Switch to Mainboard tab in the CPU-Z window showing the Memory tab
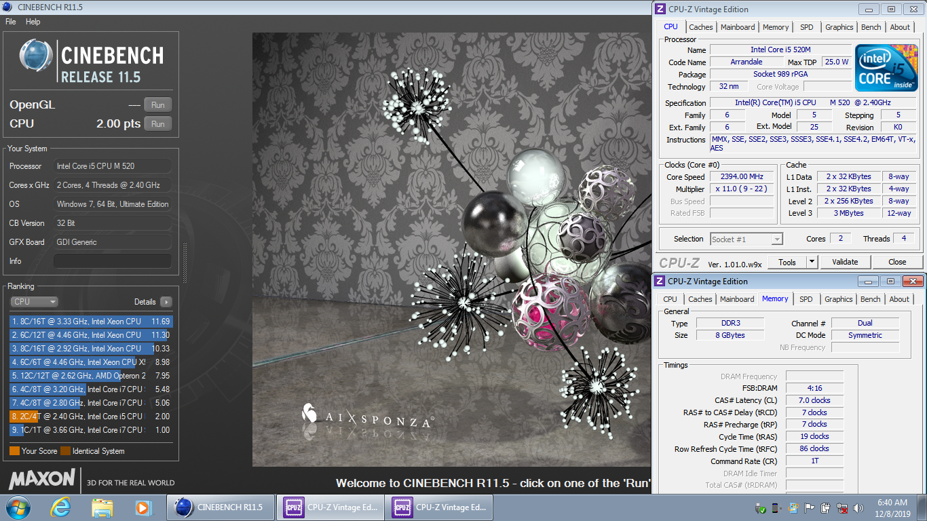This screenshot has height=521, width=927. pos(737,299)
